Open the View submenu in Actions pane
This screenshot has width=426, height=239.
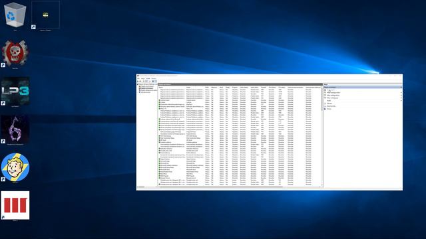[363, 100]
